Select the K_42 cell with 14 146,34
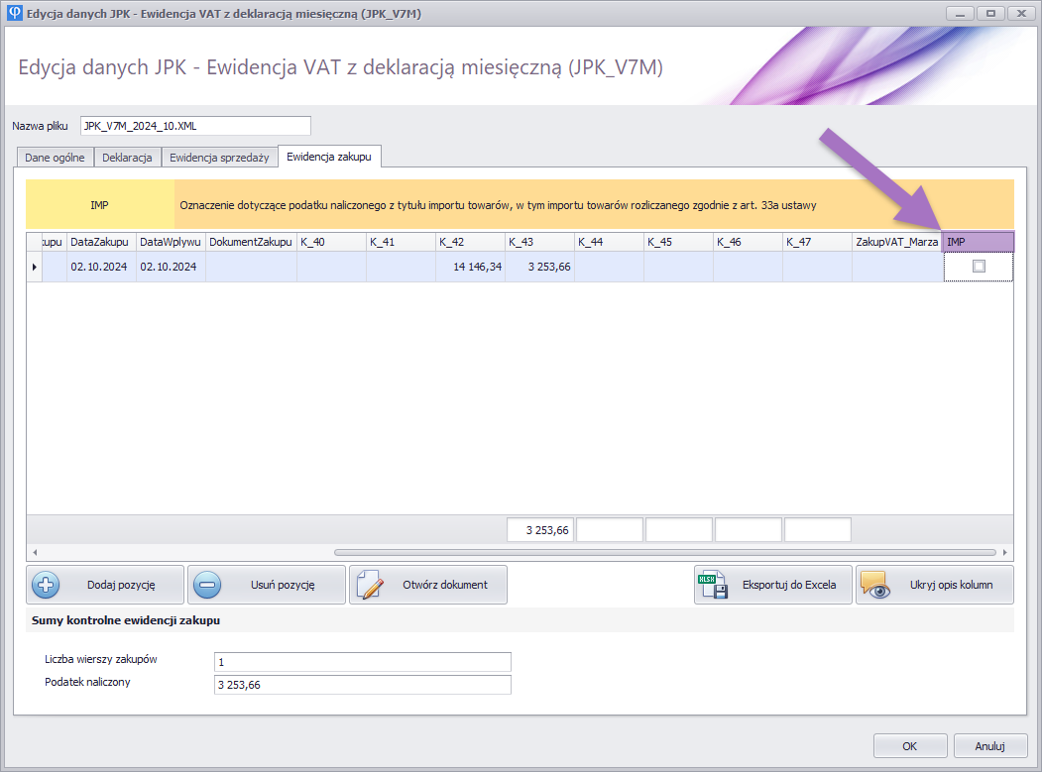1042x772 pixels. (470, 267)
